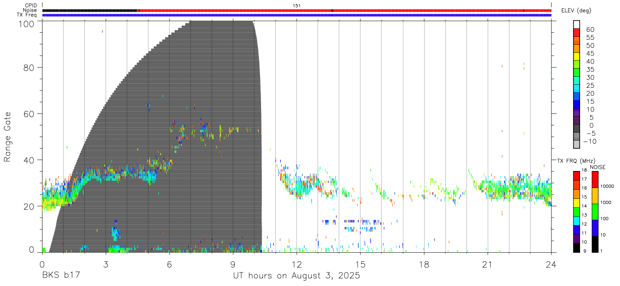Click the 21 tick on UT hours axis
The height and width of the screenshot is (286, 620).
(488, 263)
